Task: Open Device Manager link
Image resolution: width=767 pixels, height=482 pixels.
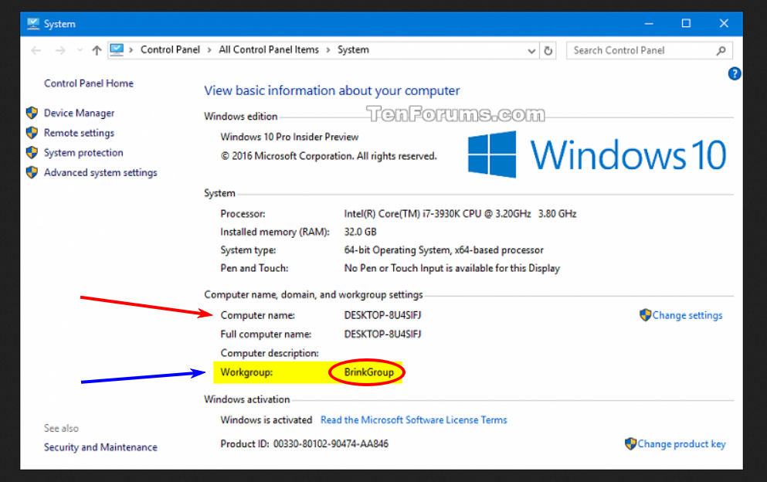Action: [x=80, y=113]
